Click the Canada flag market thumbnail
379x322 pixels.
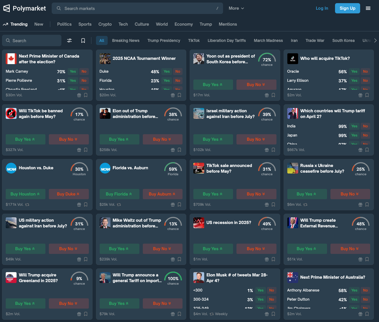[11, 59]
